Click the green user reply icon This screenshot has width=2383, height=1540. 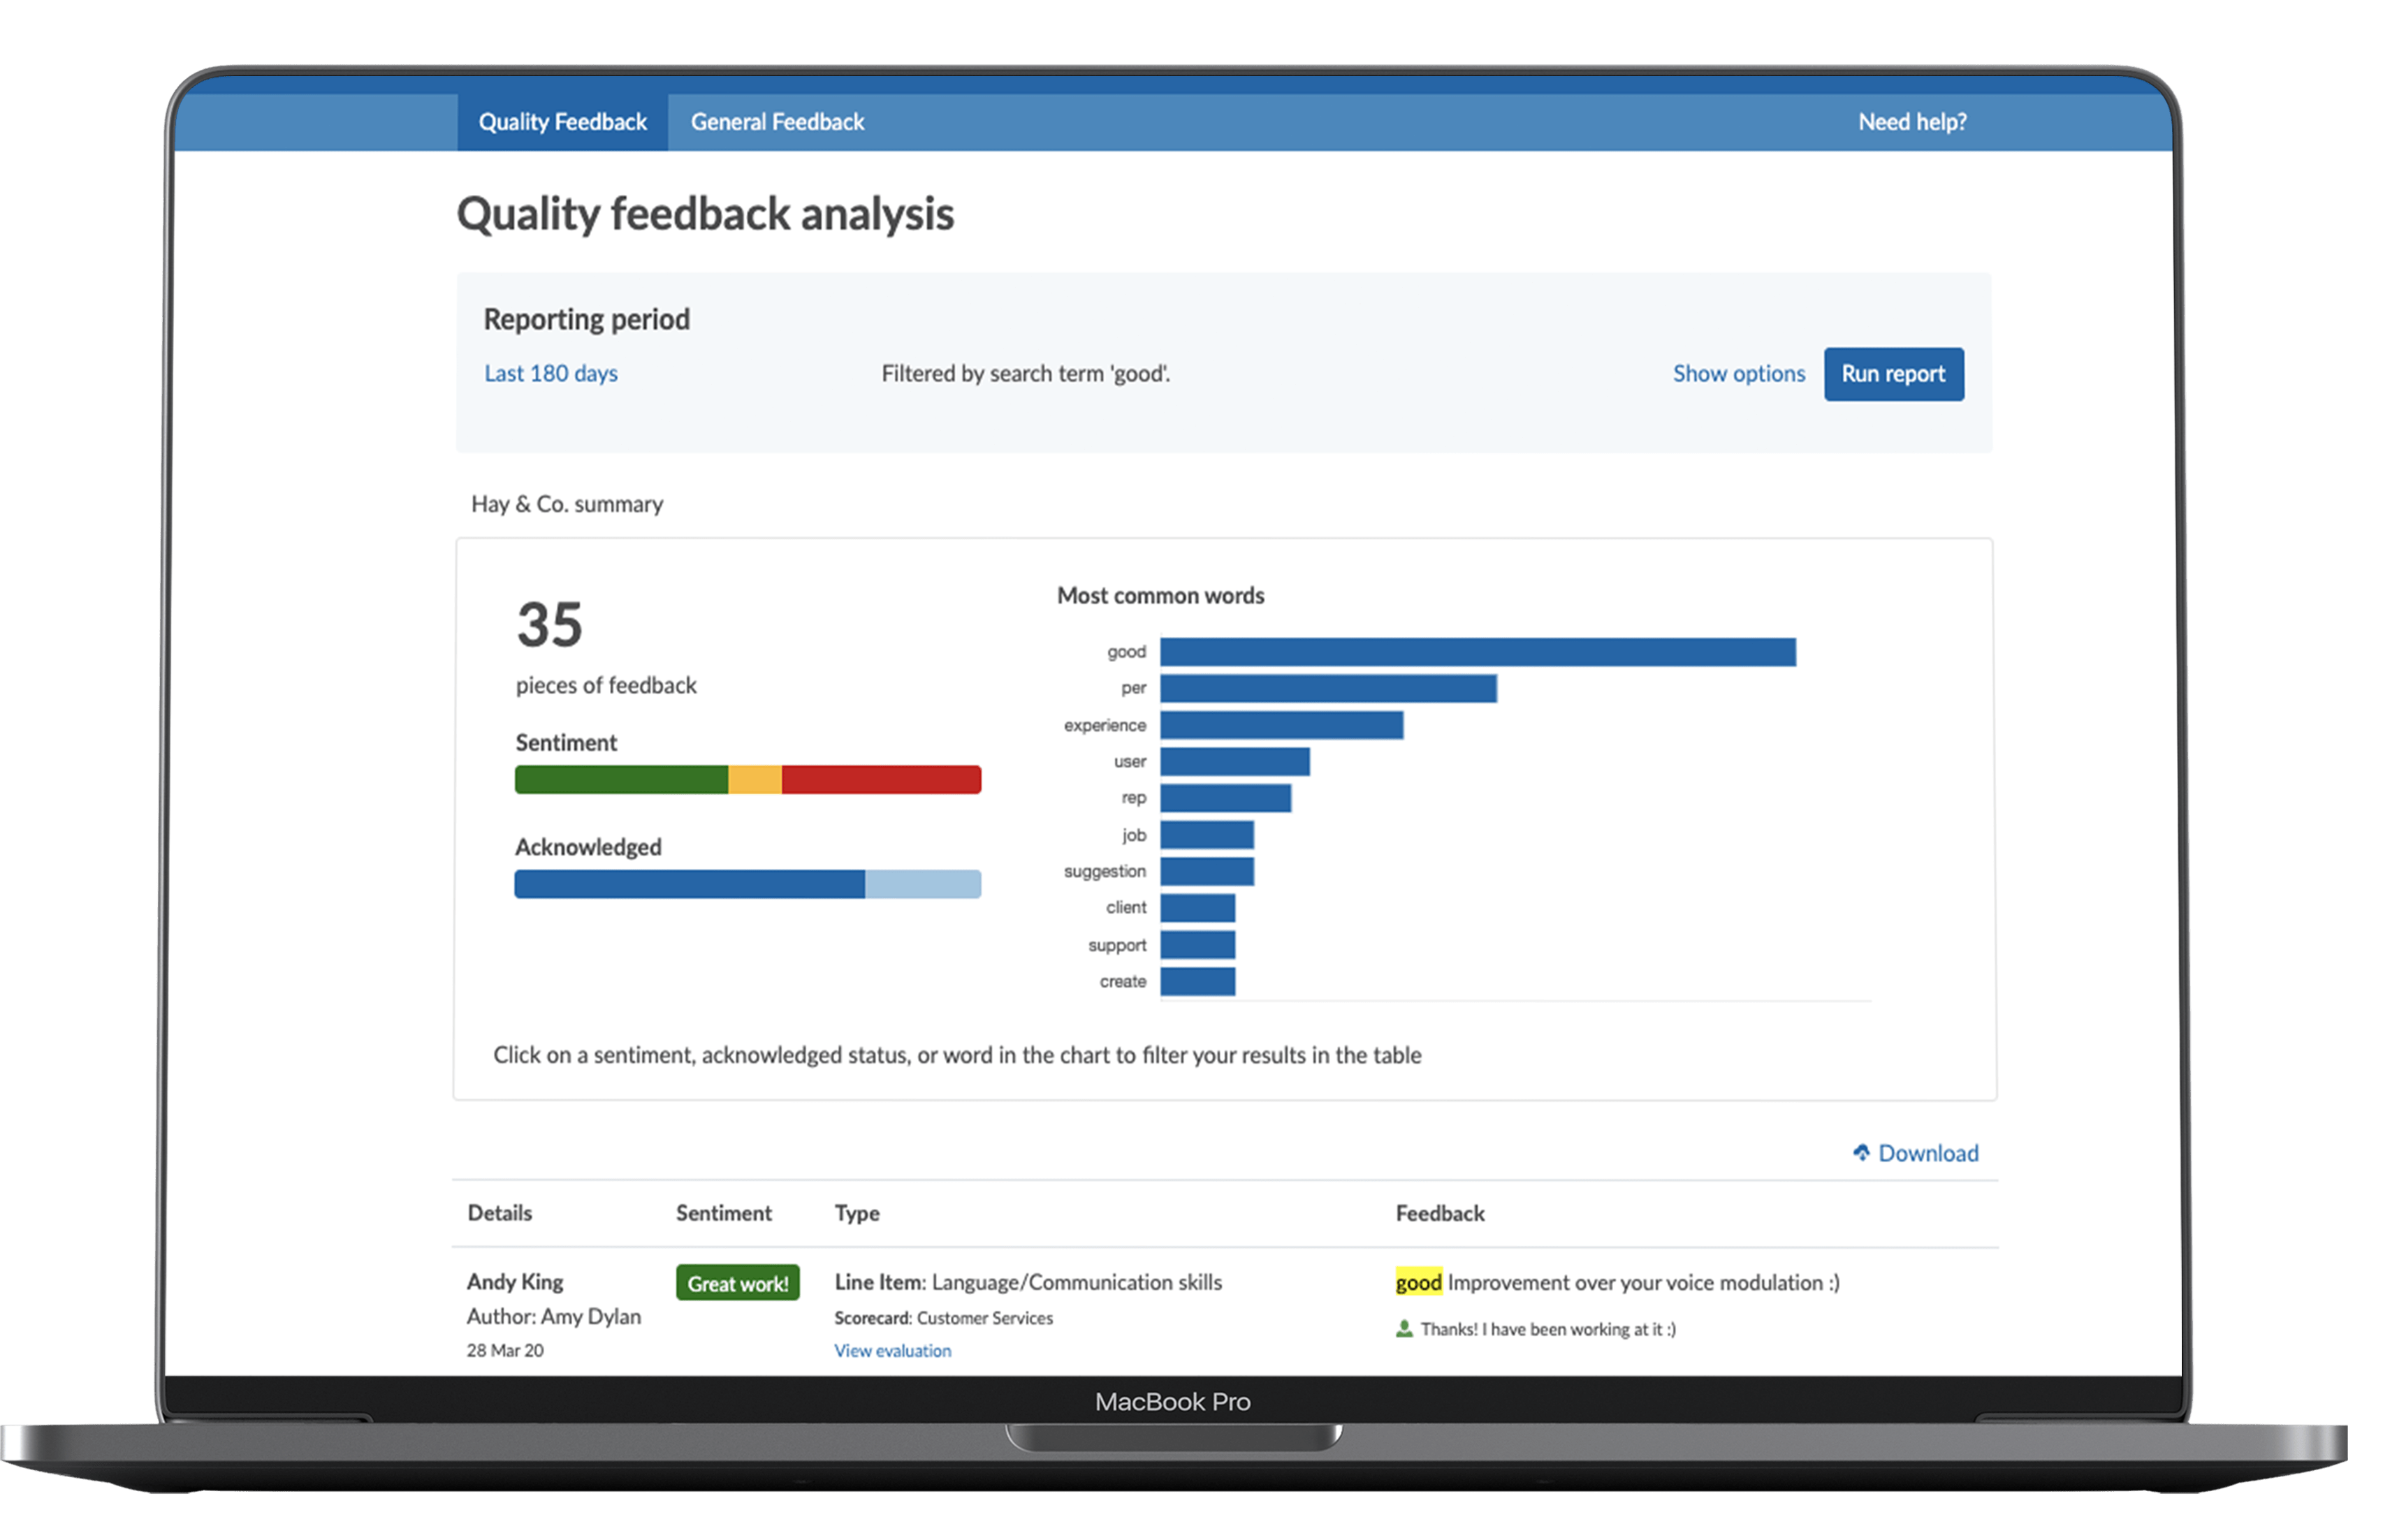point(1404,1329)
